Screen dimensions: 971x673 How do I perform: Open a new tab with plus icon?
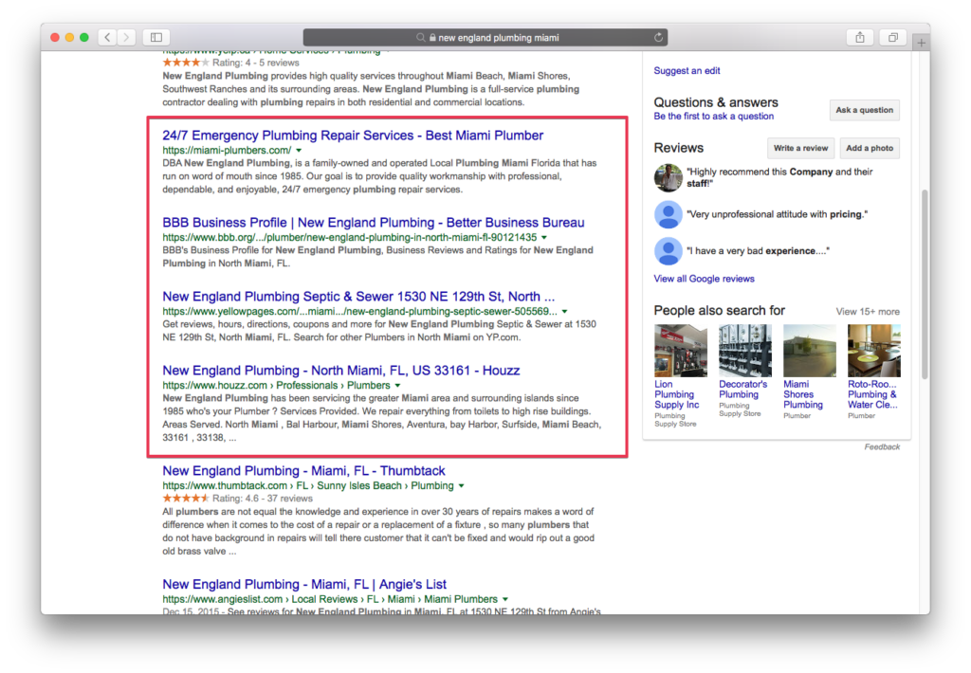pyautogui.click(x=922, y=44)
